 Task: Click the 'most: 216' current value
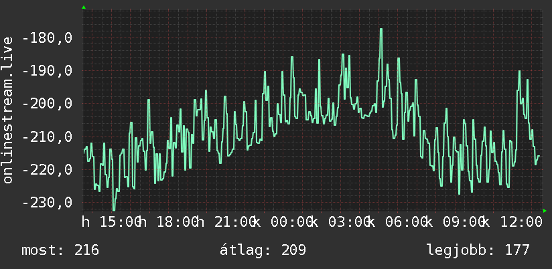click(60, 250)
